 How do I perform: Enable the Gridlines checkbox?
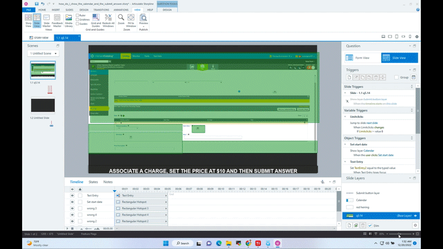click(76, 19)
